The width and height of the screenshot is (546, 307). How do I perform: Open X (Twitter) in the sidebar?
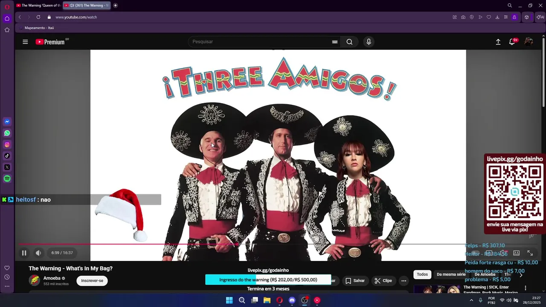7,167
